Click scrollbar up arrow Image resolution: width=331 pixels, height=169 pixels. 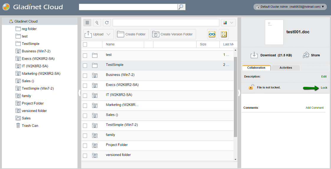point(236,50)
